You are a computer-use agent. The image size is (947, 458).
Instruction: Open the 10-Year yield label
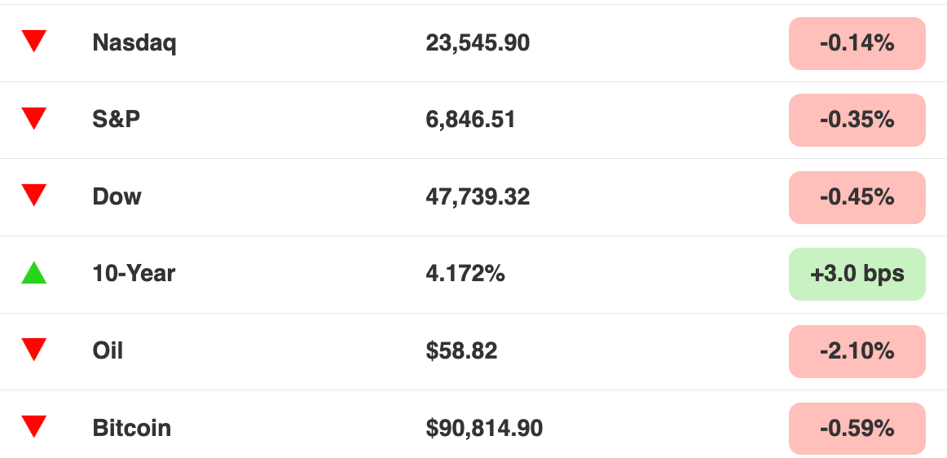134,274
